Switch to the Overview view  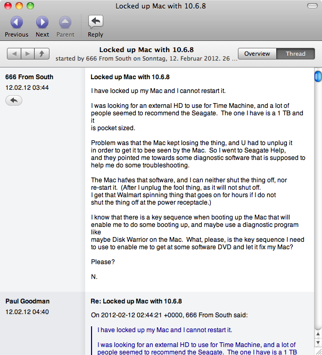tap(257, 54)
